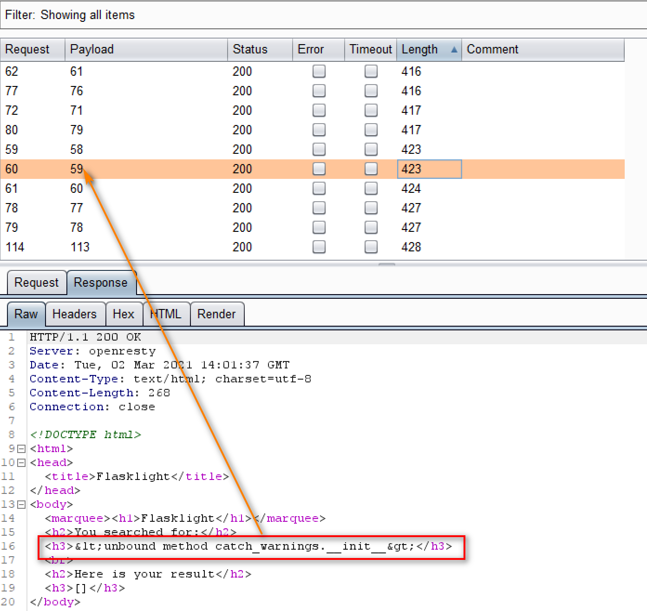Open the Headers view tab

[74, 314]
